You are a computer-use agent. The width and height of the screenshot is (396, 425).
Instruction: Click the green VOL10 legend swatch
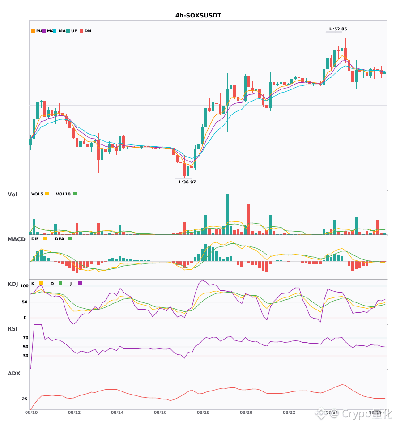(x=75, y=194)
